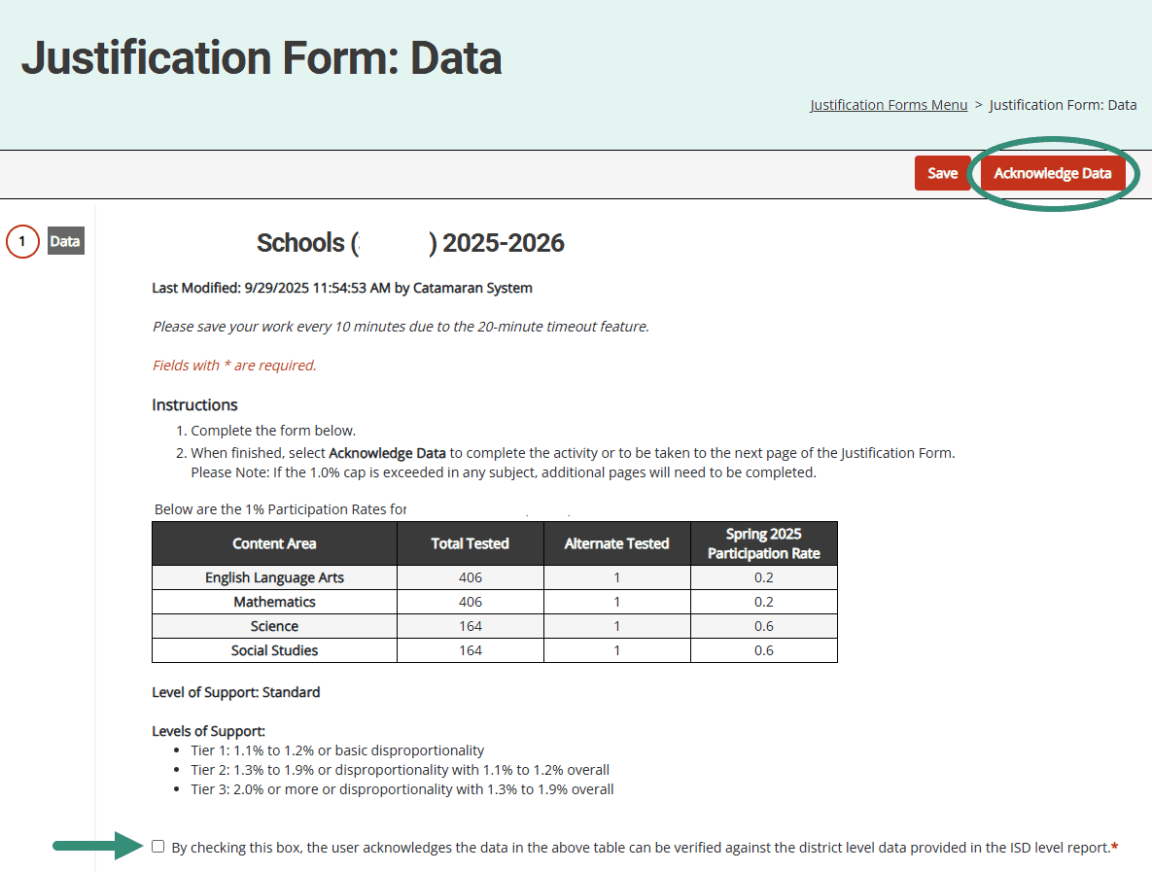Click the Total Tested column header
The image size is (1152, 872).
(471, 543)
